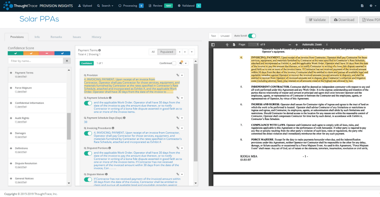This screenshot has width=380, height=197.
Task: Click the link icon for Provision field
Action: pyautogui.click(x=178, y=75)
